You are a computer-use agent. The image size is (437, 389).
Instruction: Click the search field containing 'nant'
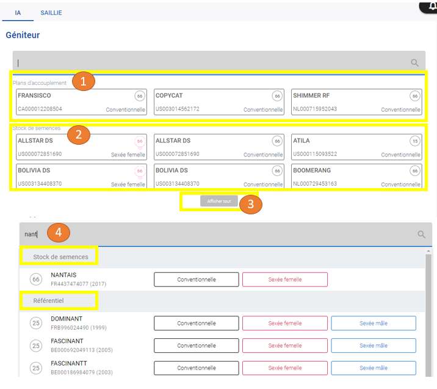pos(225,234)
